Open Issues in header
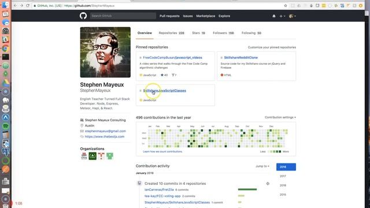The image size is (370, 208). 188,16
